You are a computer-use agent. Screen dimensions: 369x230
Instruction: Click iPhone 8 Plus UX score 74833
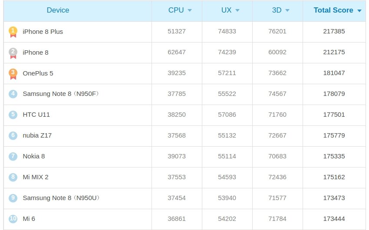(227, 31)
